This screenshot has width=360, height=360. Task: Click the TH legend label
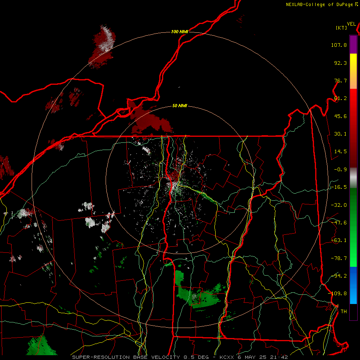click(x=344, y=312)
